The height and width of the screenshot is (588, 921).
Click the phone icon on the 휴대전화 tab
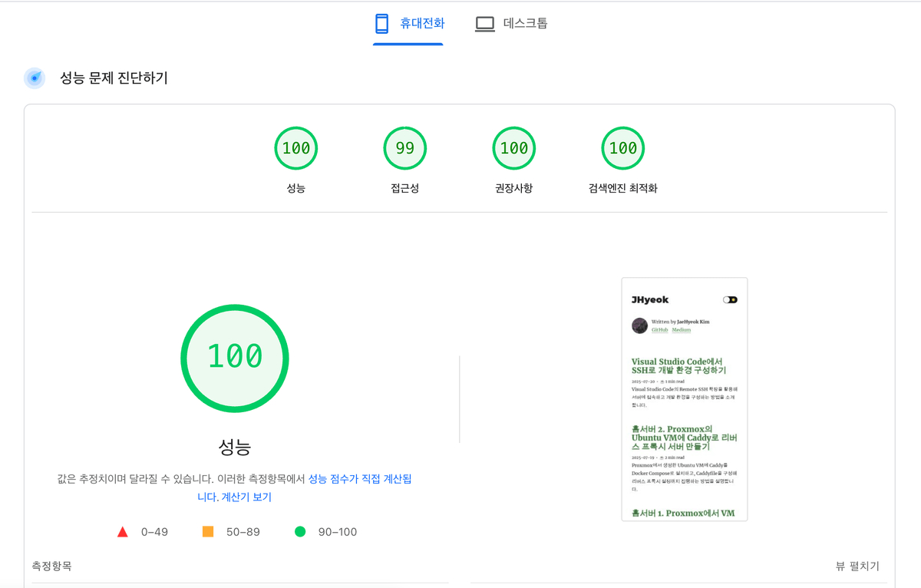[x=383, y=23]
